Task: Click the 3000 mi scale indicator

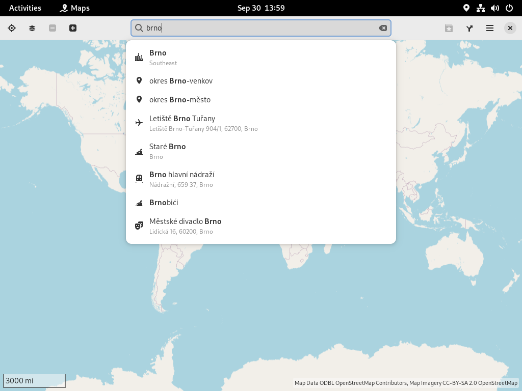Action: [x=34, y=381]
